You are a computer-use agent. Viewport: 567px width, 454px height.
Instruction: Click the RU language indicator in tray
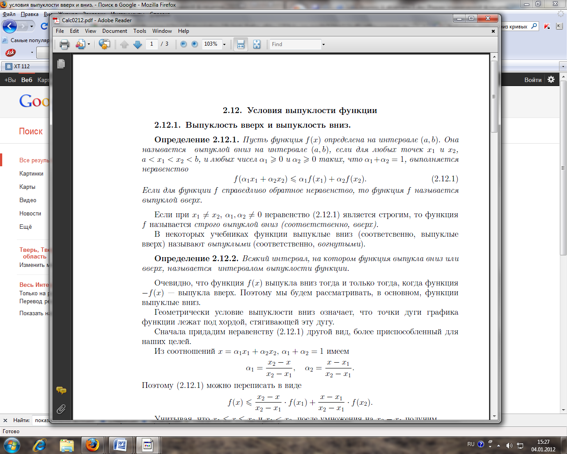[x=471, y=444]
